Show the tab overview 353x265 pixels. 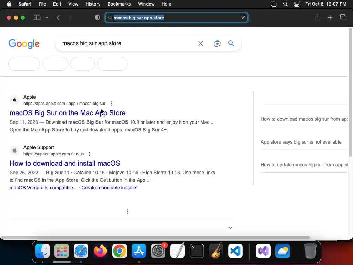pos(343,17)
